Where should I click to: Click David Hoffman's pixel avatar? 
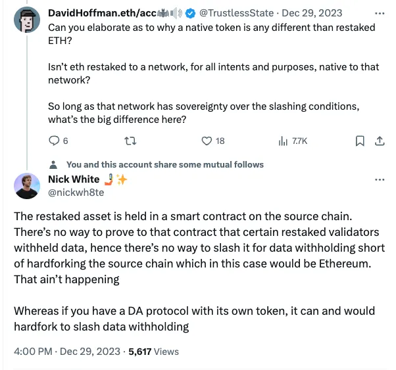click(27, 20)
